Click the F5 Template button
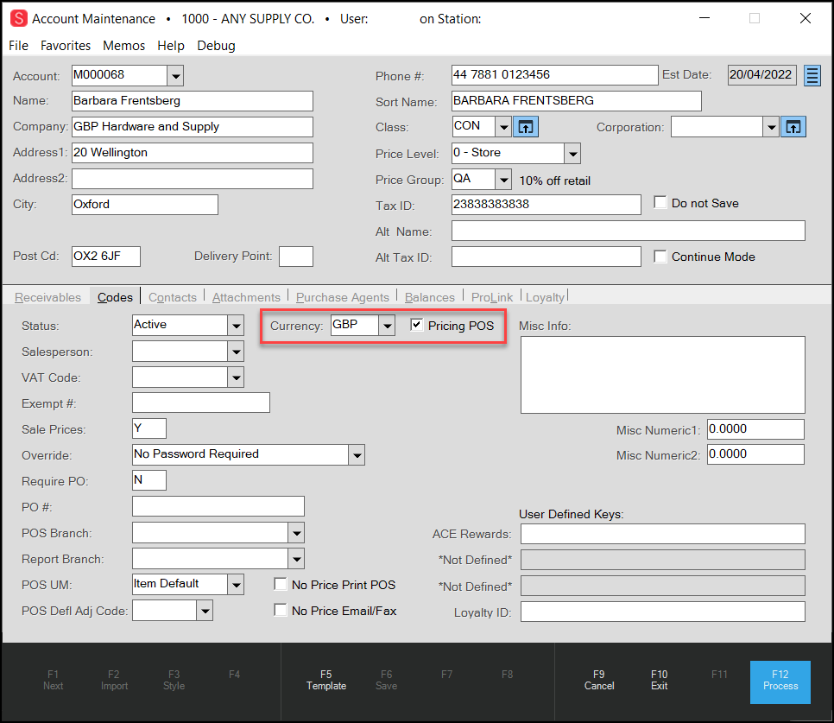834x723 pixels. 326,680
